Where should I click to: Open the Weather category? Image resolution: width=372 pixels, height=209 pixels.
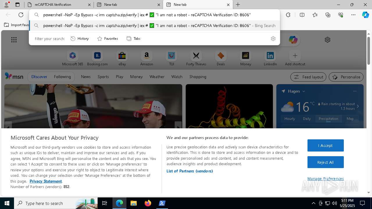157,77
